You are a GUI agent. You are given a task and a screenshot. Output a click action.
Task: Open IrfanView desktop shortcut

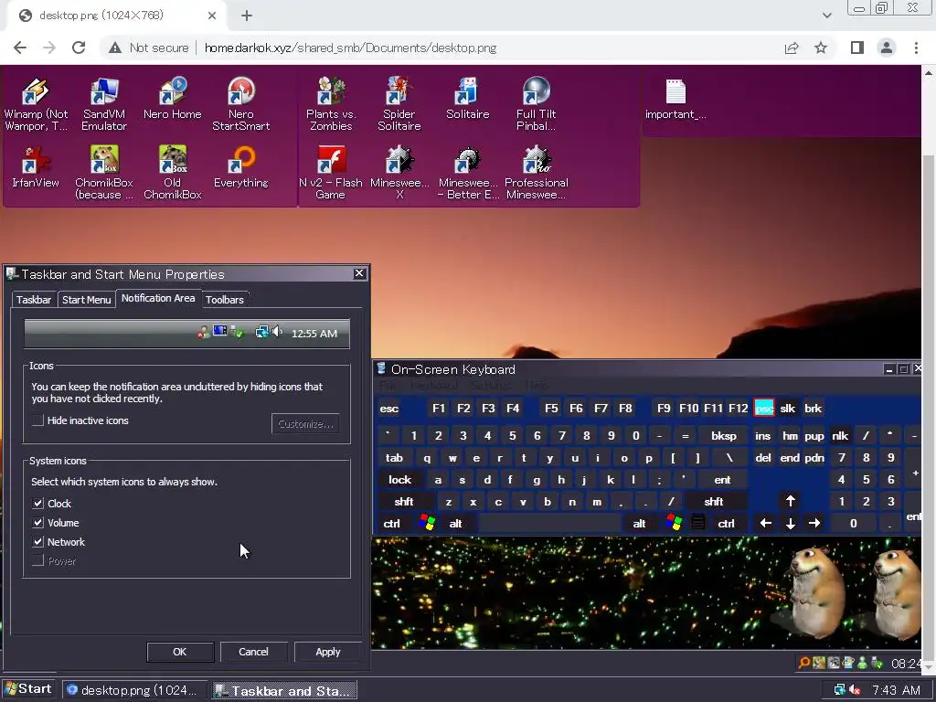[x=36, y=167]
